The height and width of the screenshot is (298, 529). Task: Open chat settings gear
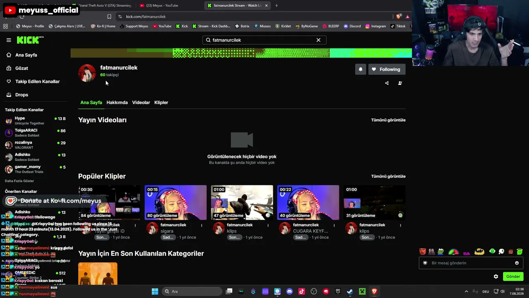(496, 276)
